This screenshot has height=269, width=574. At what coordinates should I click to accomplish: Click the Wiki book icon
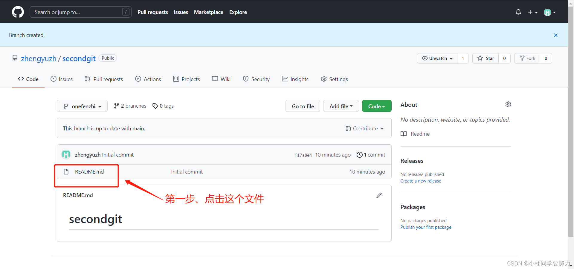point(215,79)
